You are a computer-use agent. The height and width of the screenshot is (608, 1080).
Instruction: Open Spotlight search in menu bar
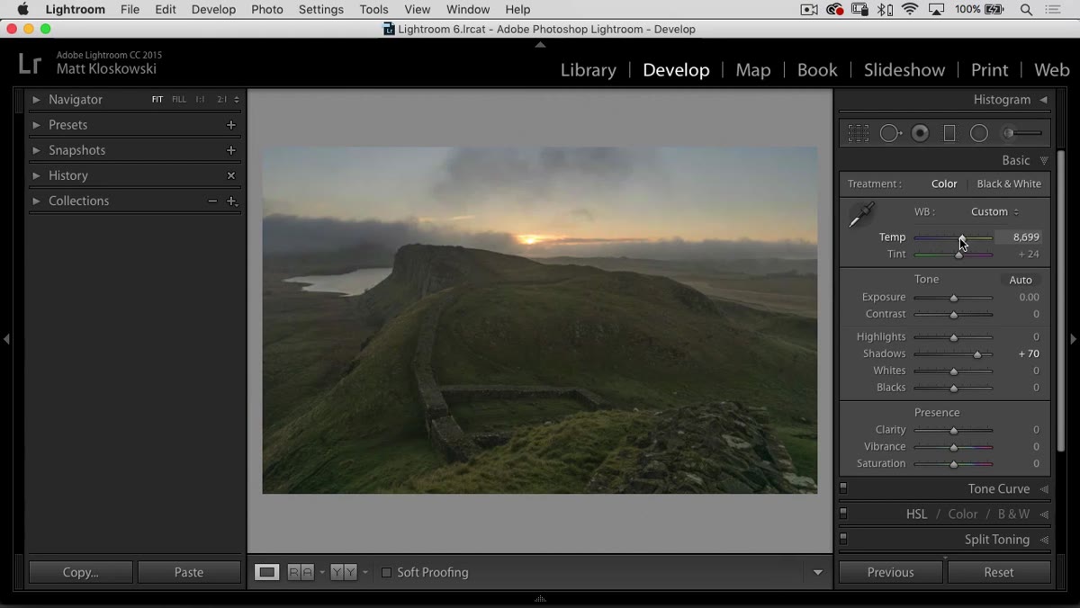pyautogui.click(x=1026, y=10)
